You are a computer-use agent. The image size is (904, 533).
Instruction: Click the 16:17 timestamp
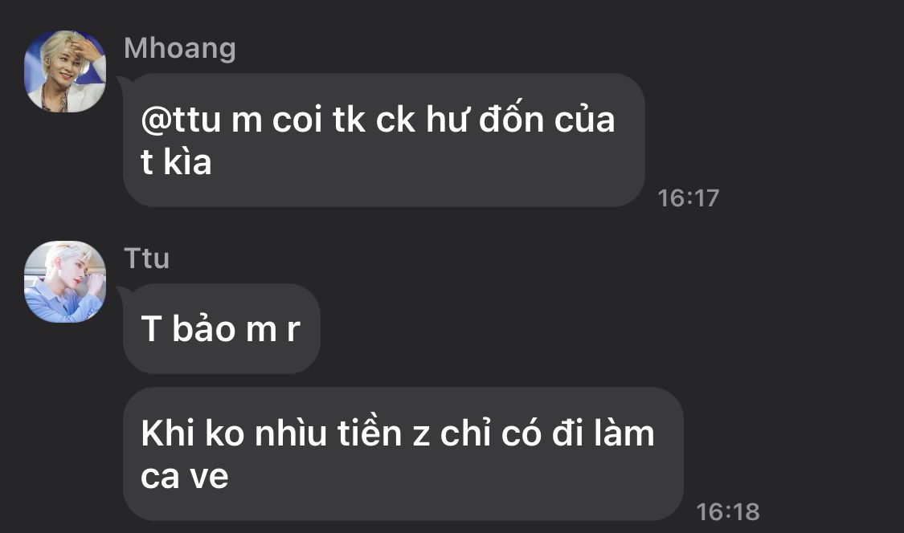[689, 198]
